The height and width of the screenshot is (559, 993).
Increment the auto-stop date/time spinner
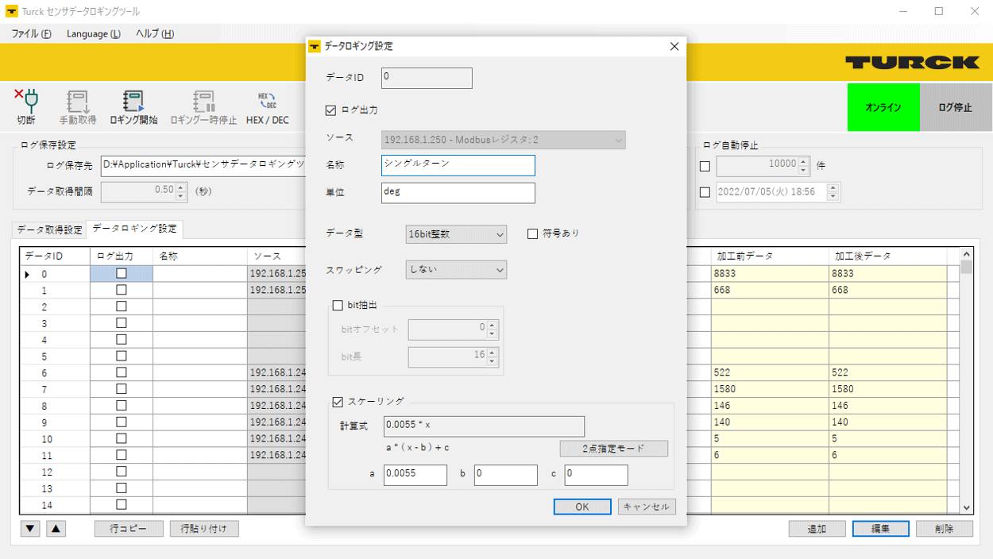(833, 188)
